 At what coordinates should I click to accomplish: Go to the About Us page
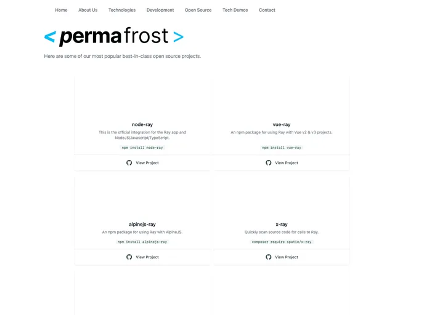pos(88,10)
